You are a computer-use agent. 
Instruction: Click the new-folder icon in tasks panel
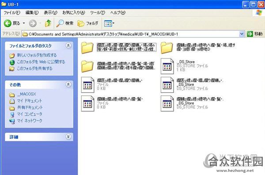click(12, 55)
